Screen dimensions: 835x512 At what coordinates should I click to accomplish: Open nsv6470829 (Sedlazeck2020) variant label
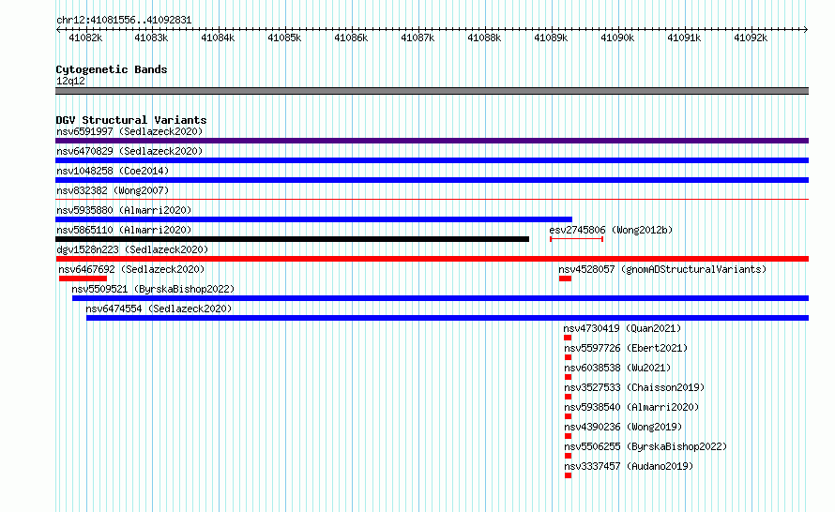129,151
